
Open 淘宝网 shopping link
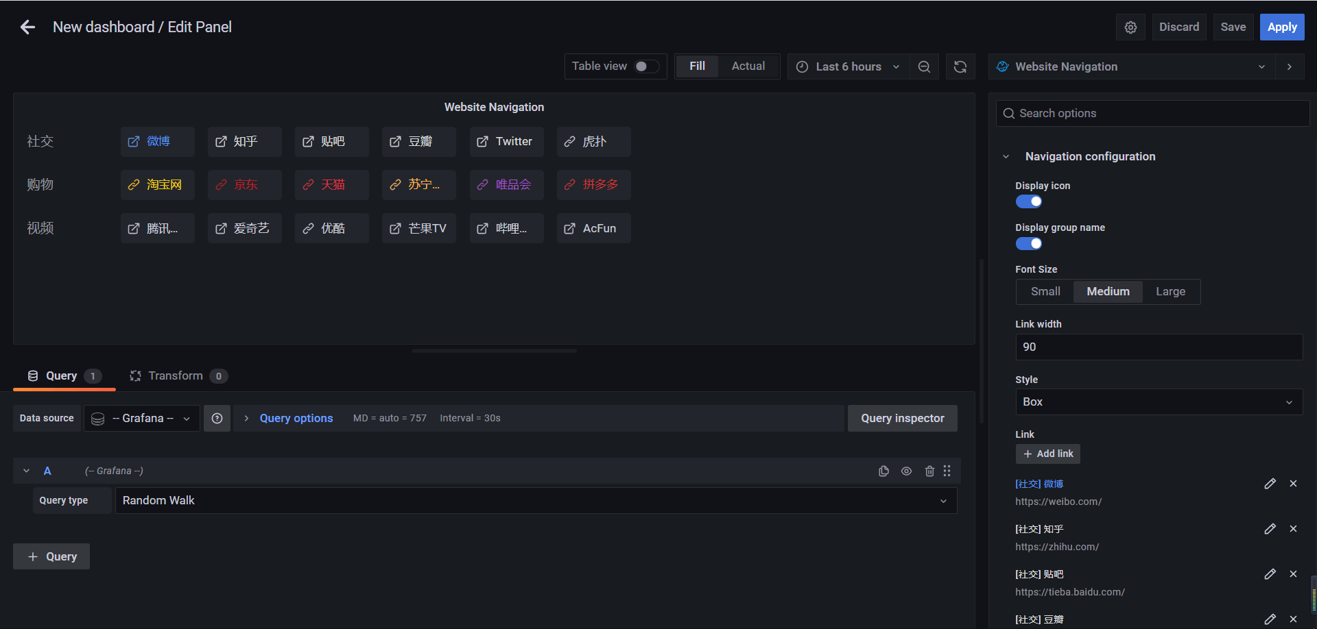tap(158, 185)
